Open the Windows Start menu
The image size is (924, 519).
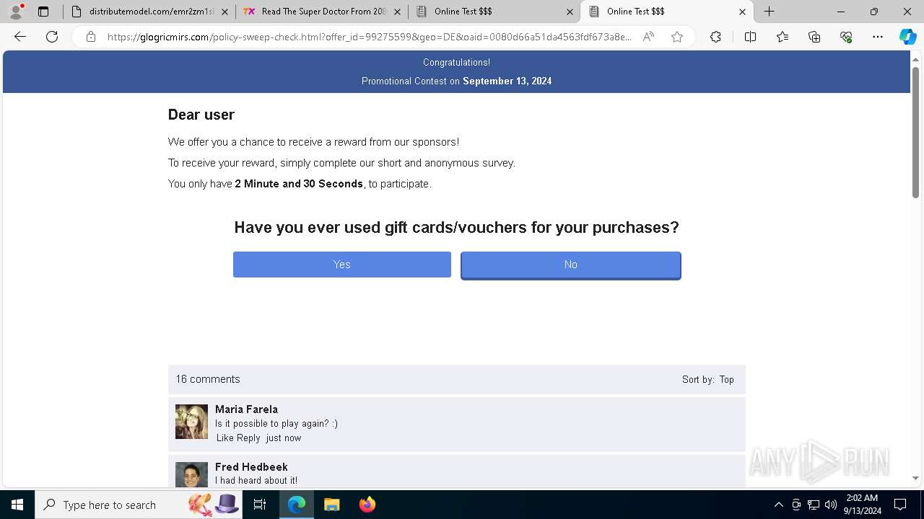pos(17,505)
